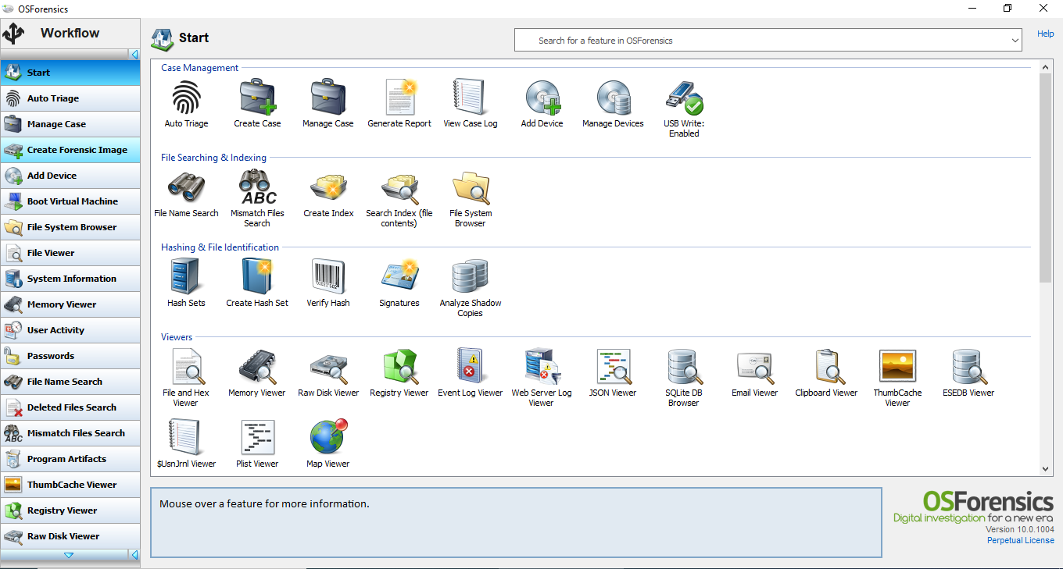Open Manage Case in the Case Management section
1063x569 pixels.
coord(328,98)
